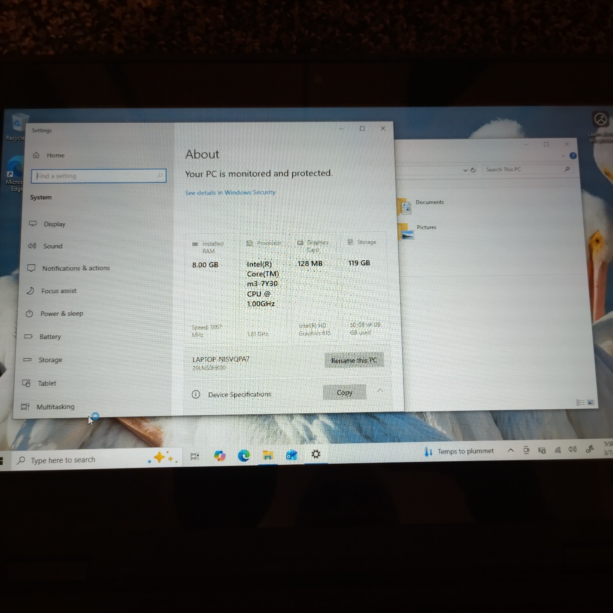The image size is (613, 613).
Task: Switch File Explorer to large icons view
Action: point(590,402)
